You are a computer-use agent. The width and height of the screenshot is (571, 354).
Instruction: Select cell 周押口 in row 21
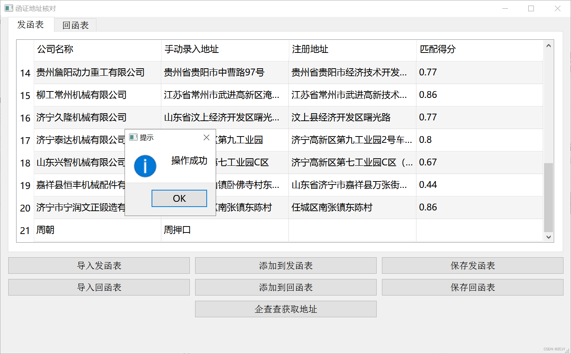(x=225, y=230)
